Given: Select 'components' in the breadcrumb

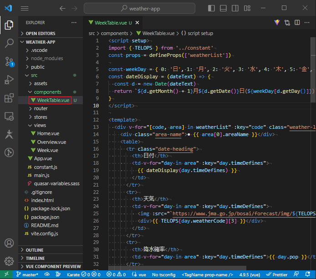Looking at the screenshot, I should click(114, 33).
